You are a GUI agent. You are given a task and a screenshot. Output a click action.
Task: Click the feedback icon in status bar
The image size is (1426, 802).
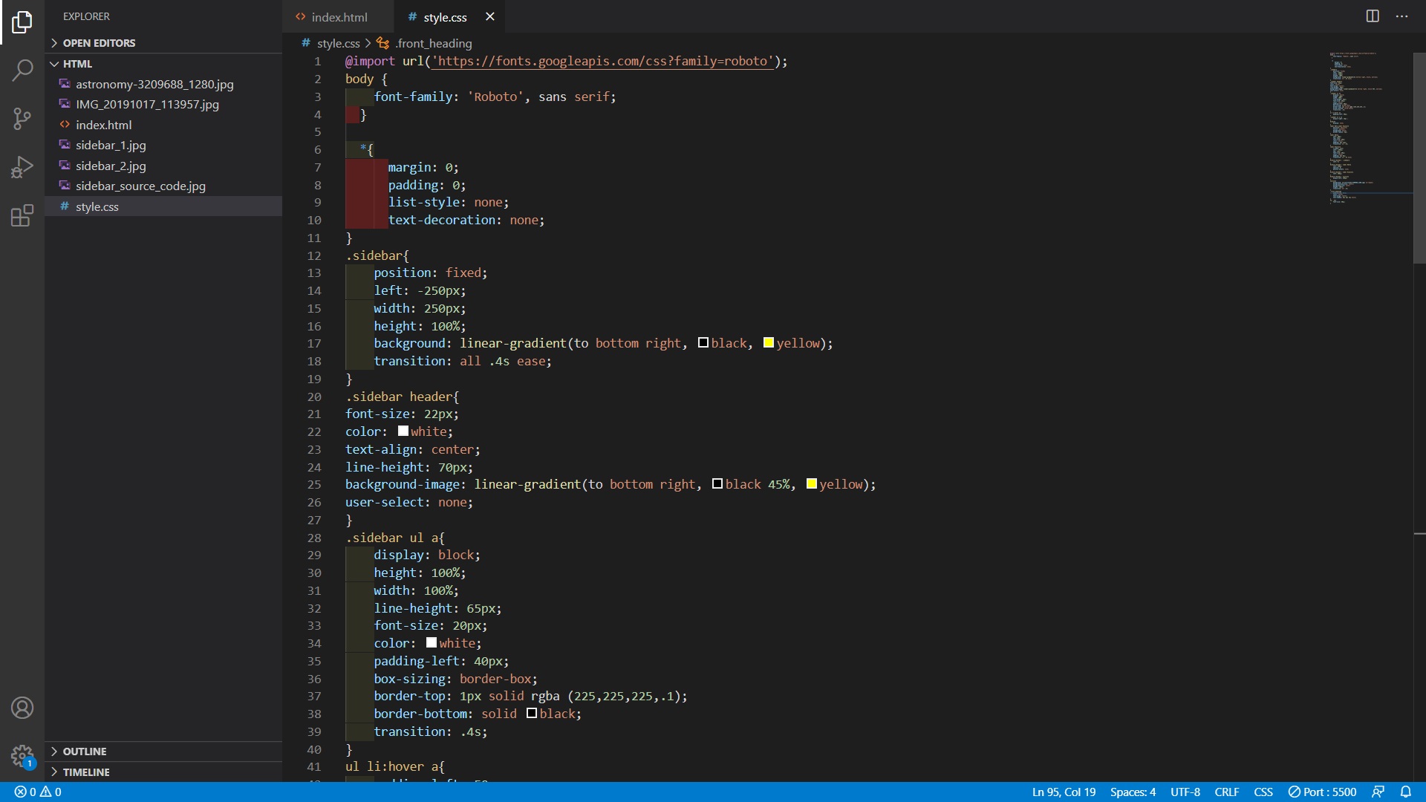coord(1378,792)
